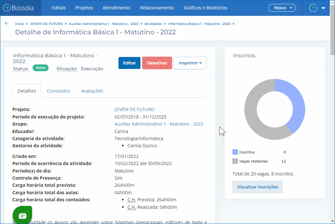Open the Atendimento menu
The image size is (335, 224).
(x=116, y=8)
